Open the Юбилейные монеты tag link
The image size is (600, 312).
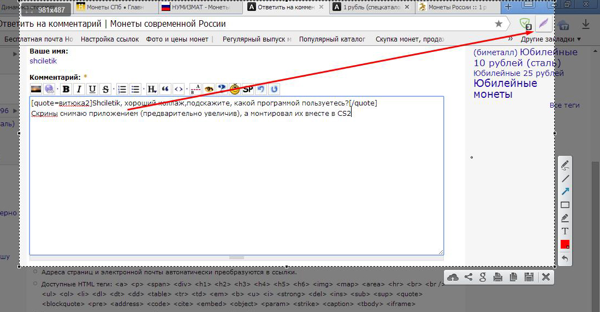click(505, 89)
